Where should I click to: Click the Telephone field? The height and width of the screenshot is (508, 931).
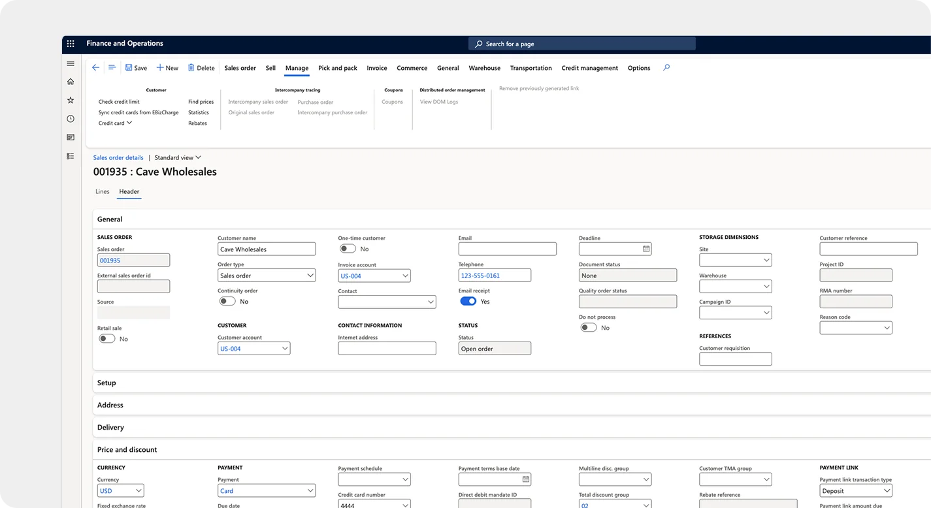[495, 276]
